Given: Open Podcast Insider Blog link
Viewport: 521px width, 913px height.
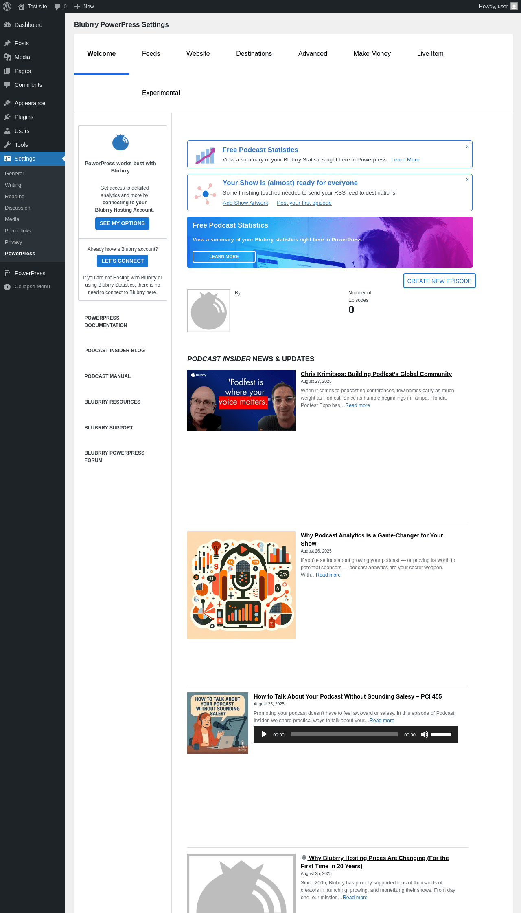Looking at the screenshot, I should 115,351.
